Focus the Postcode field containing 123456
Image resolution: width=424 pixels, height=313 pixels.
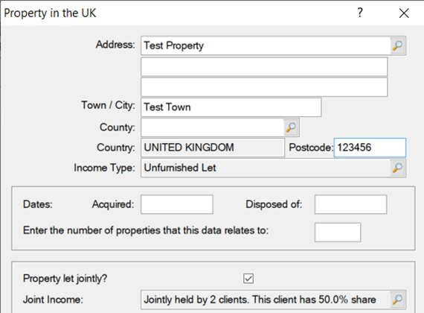[370, 148]
